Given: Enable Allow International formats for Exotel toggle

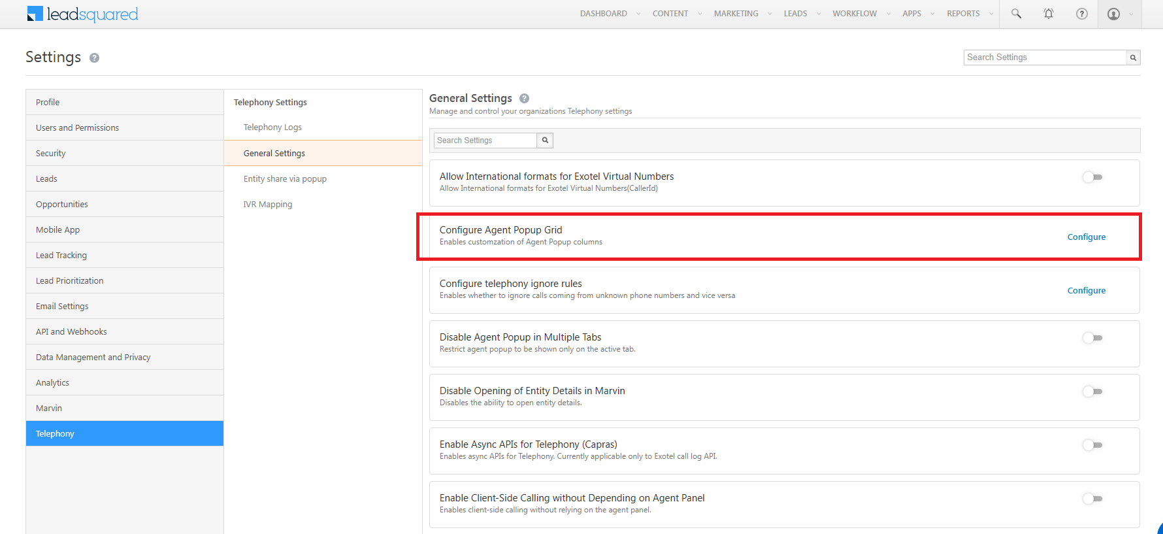Looking at the screenshot, I should tap(1092, 177).
